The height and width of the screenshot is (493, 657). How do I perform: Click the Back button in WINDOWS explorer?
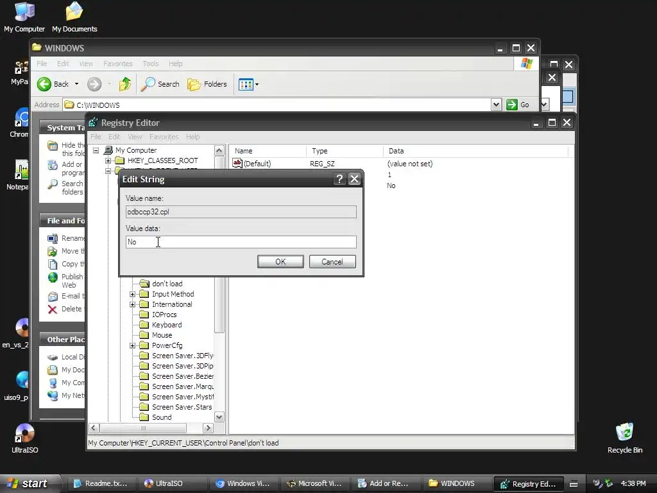[x=53, y=84]
